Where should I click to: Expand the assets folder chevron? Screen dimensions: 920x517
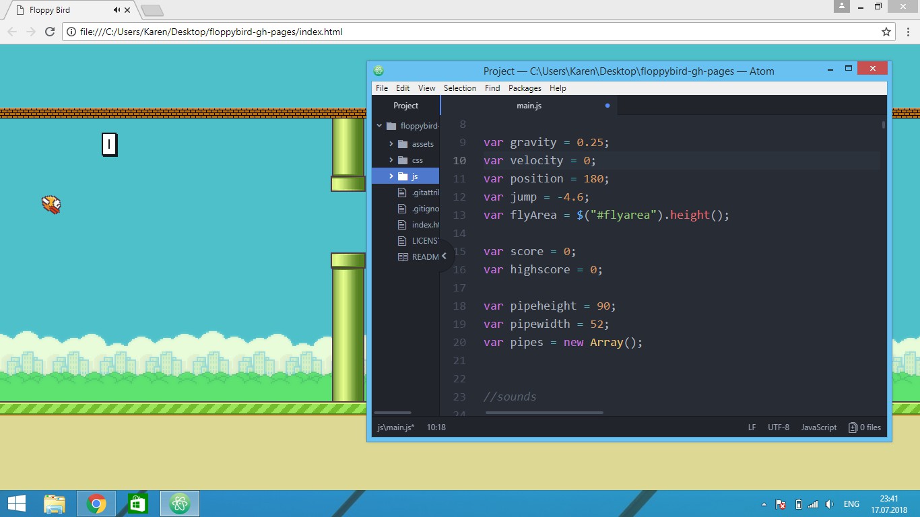point(391,144)
